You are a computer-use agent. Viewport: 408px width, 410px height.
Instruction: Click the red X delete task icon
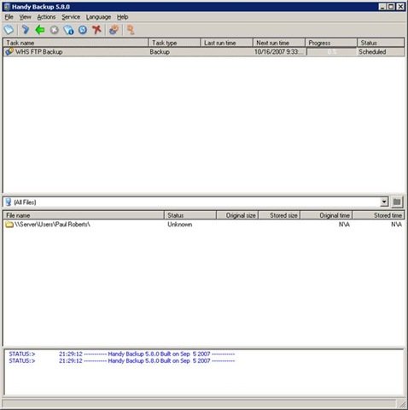(96, 30)
